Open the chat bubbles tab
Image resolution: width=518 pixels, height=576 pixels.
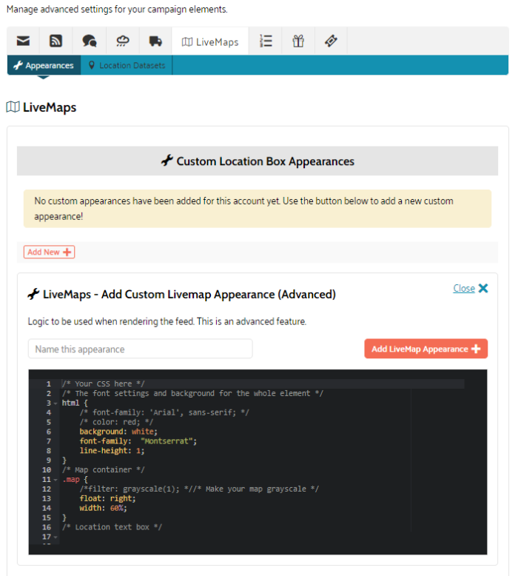click(x=89, y=41)
